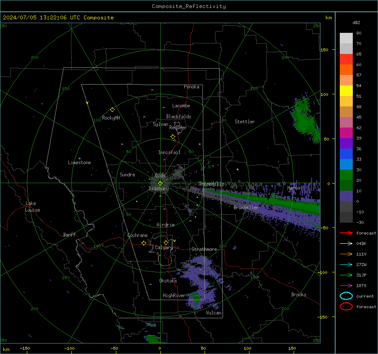Click the Hanna label
The width and height of the screenshot is (378, 354).
tap(294, 188)
